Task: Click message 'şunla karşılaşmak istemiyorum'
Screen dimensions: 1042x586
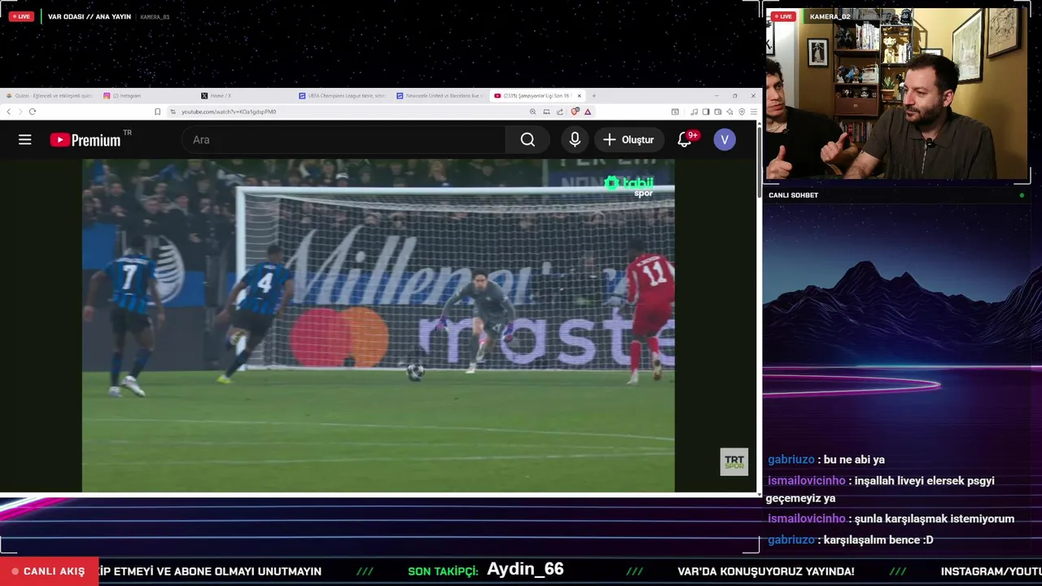Action: coord(935,518)
